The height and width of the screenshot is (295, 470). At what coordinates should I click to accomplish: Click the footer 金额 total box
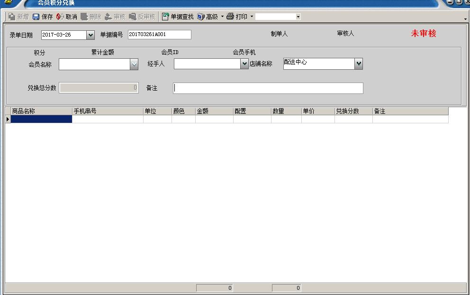click(214, 288)
